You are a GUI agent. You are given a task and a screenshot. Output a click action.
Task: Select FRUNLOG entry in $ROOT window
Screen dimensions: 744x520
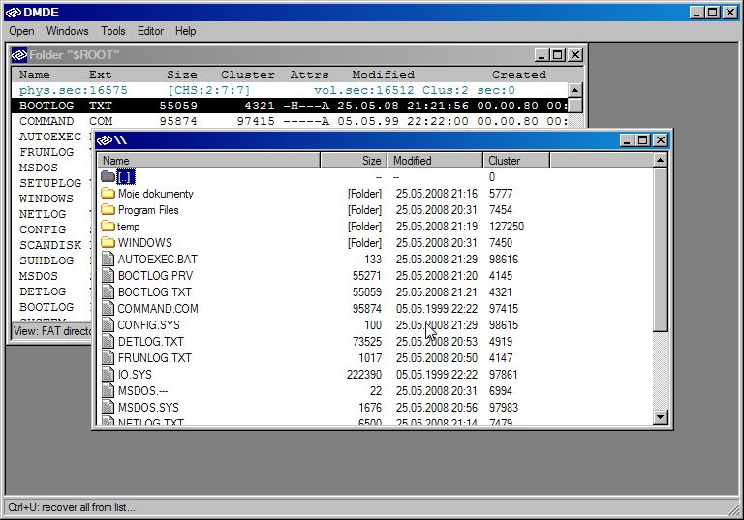click(x=46, y=152)
